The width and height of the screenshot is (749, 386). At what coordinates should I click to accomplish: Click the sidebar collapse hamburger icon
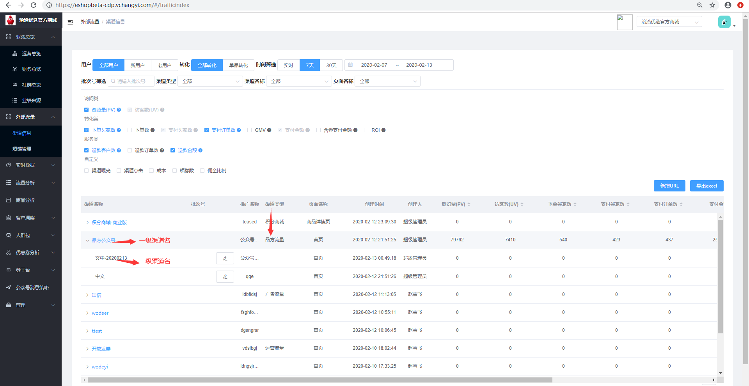click(70, 22)
